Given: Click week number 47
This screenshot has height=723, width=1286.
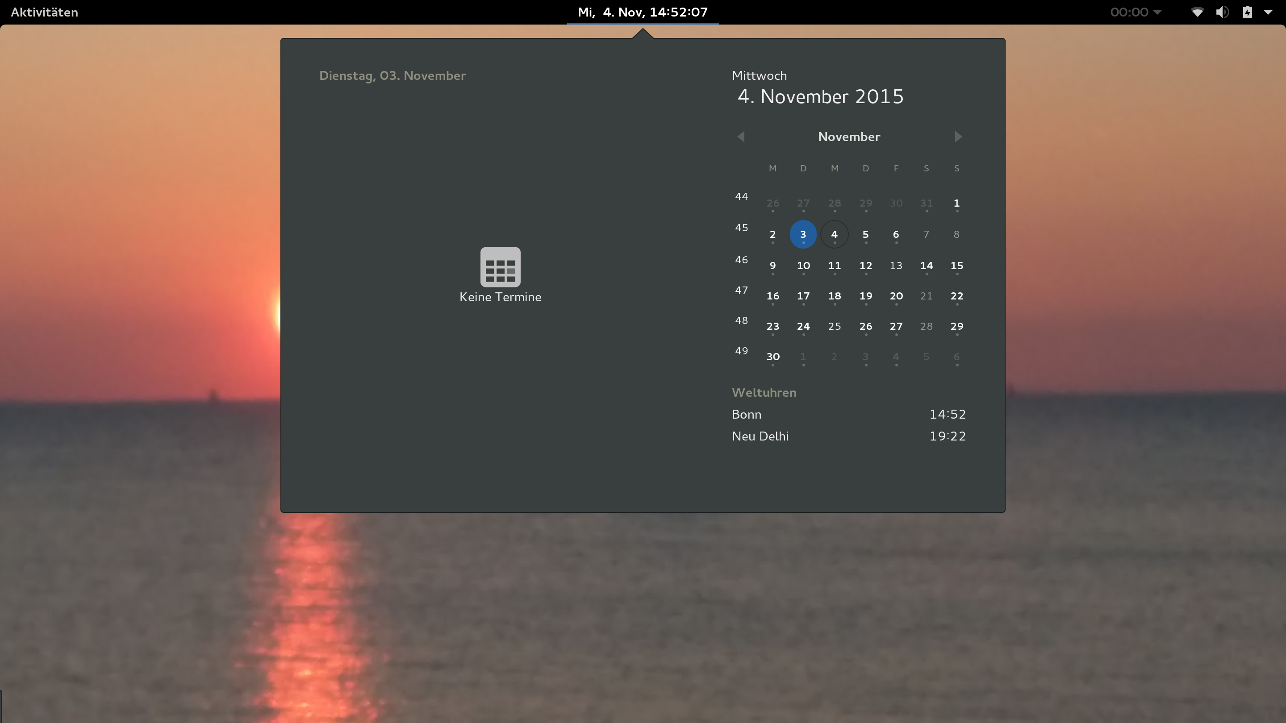Looking at the screenshot, I should pyautogui.click(x=741, y=291).
